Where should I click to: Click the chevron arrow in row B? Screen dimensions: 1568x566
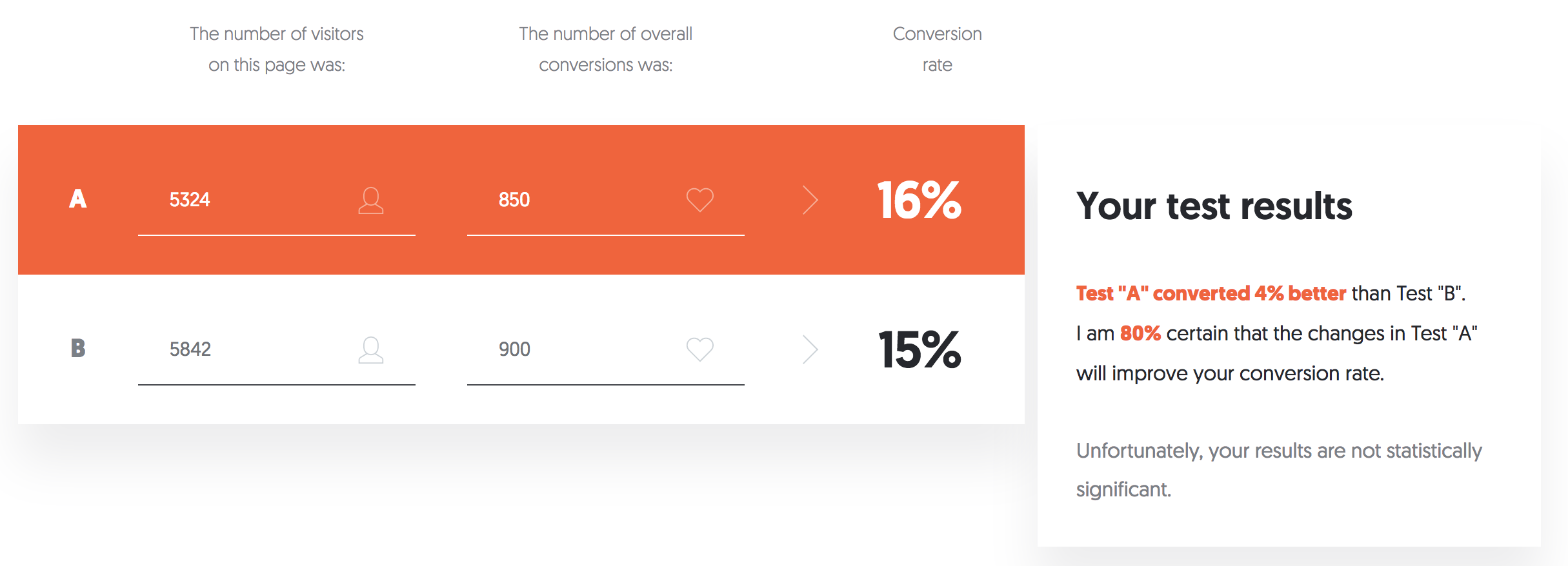810,349
